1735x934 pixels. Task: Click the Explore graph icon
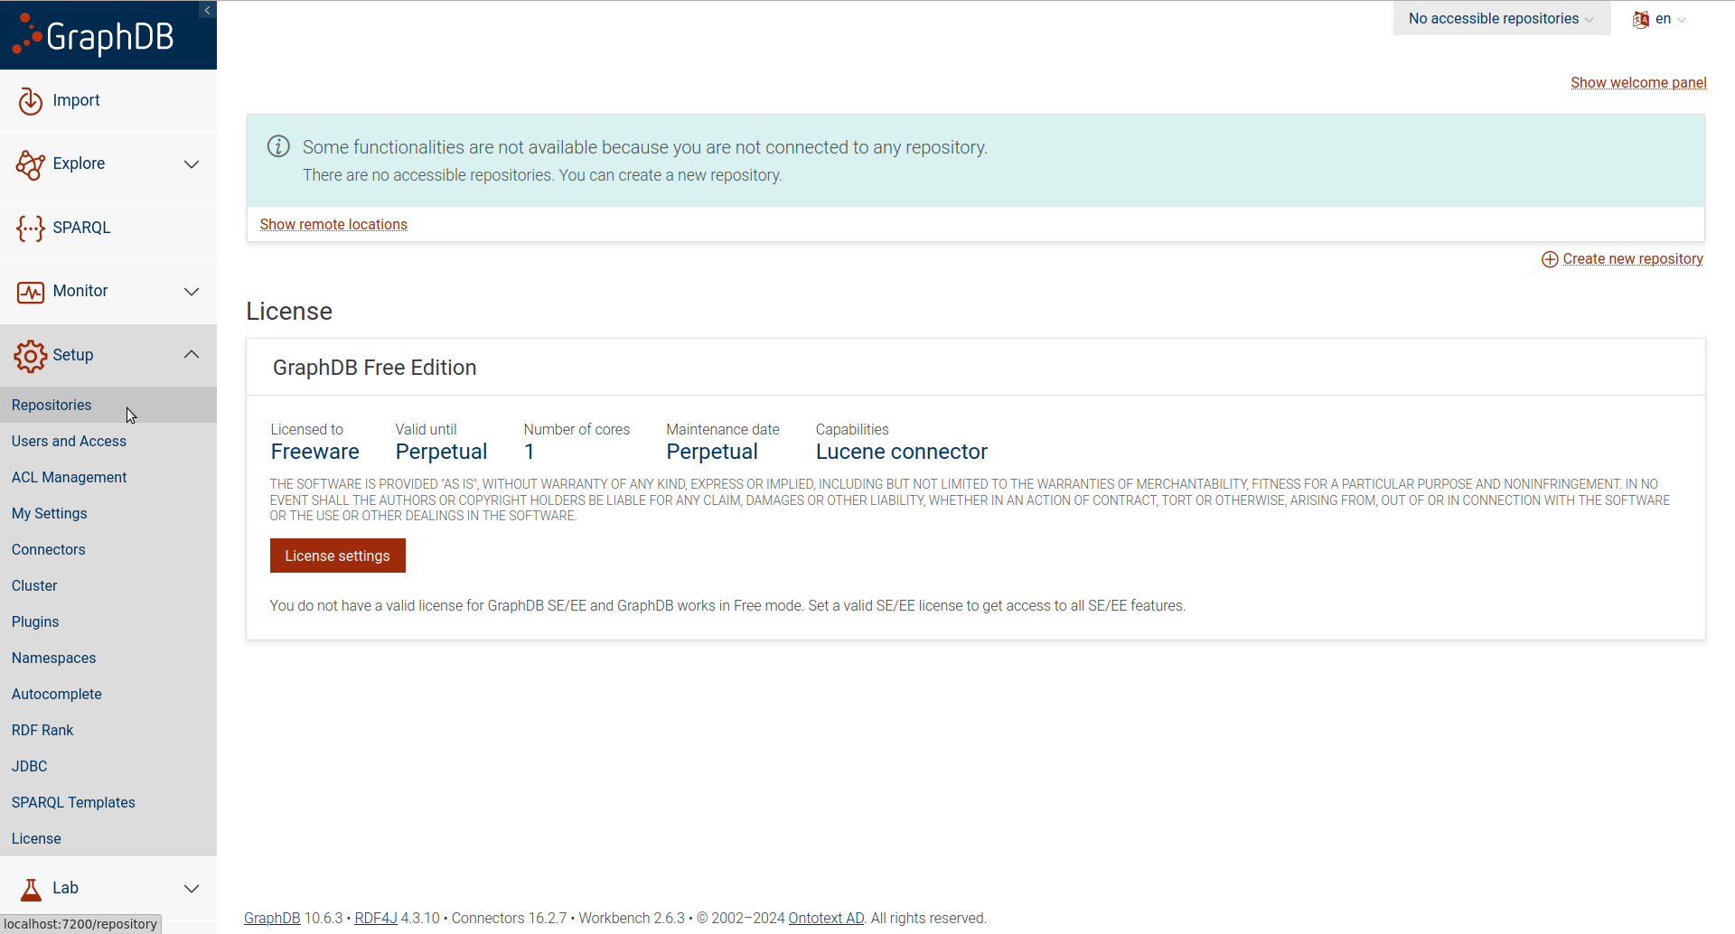[31, 164]
